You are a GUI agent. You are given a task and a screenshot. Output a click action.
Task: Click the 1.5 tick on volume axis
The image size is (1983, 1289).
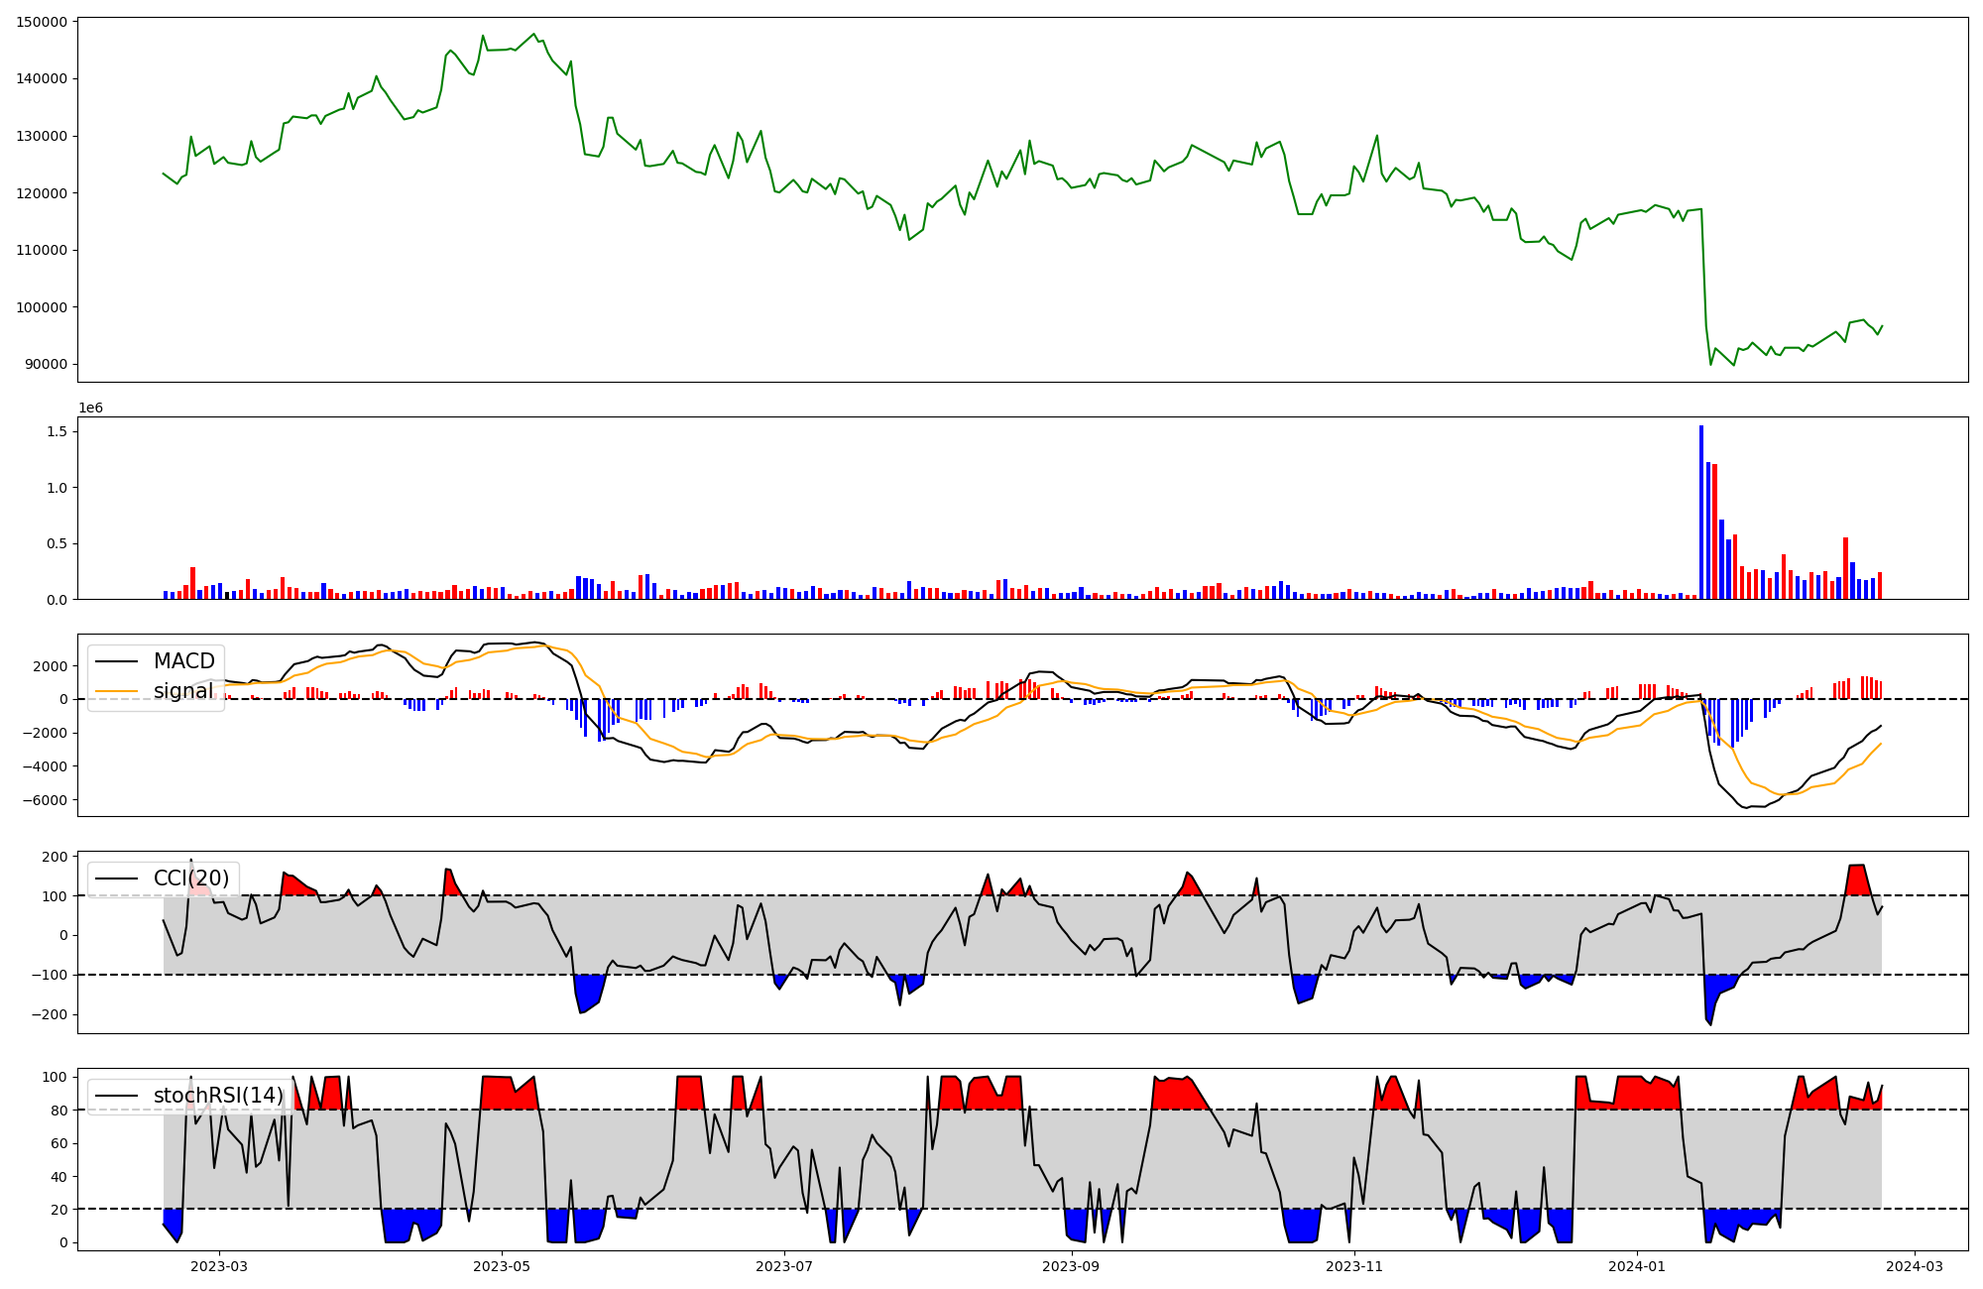pyautogui.click(x=57, y=431)
